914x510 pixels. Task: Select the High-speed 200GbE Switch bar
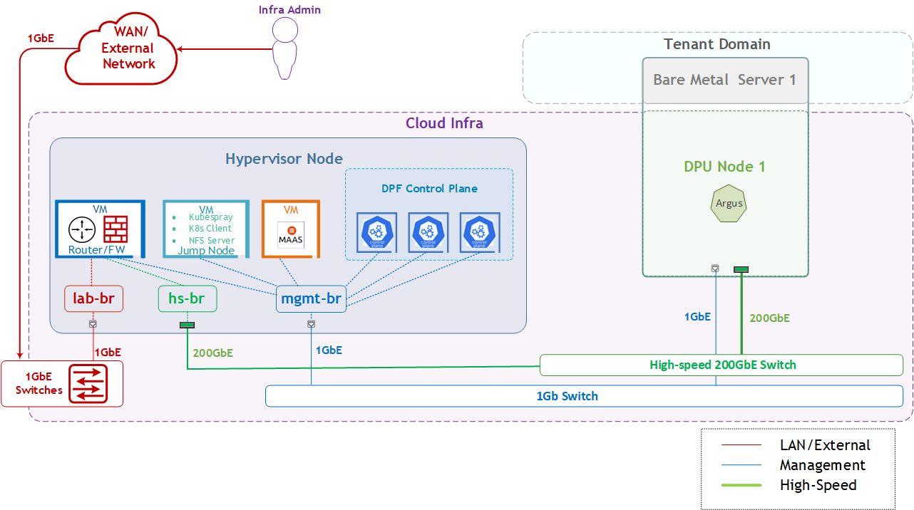pos(722,365)
